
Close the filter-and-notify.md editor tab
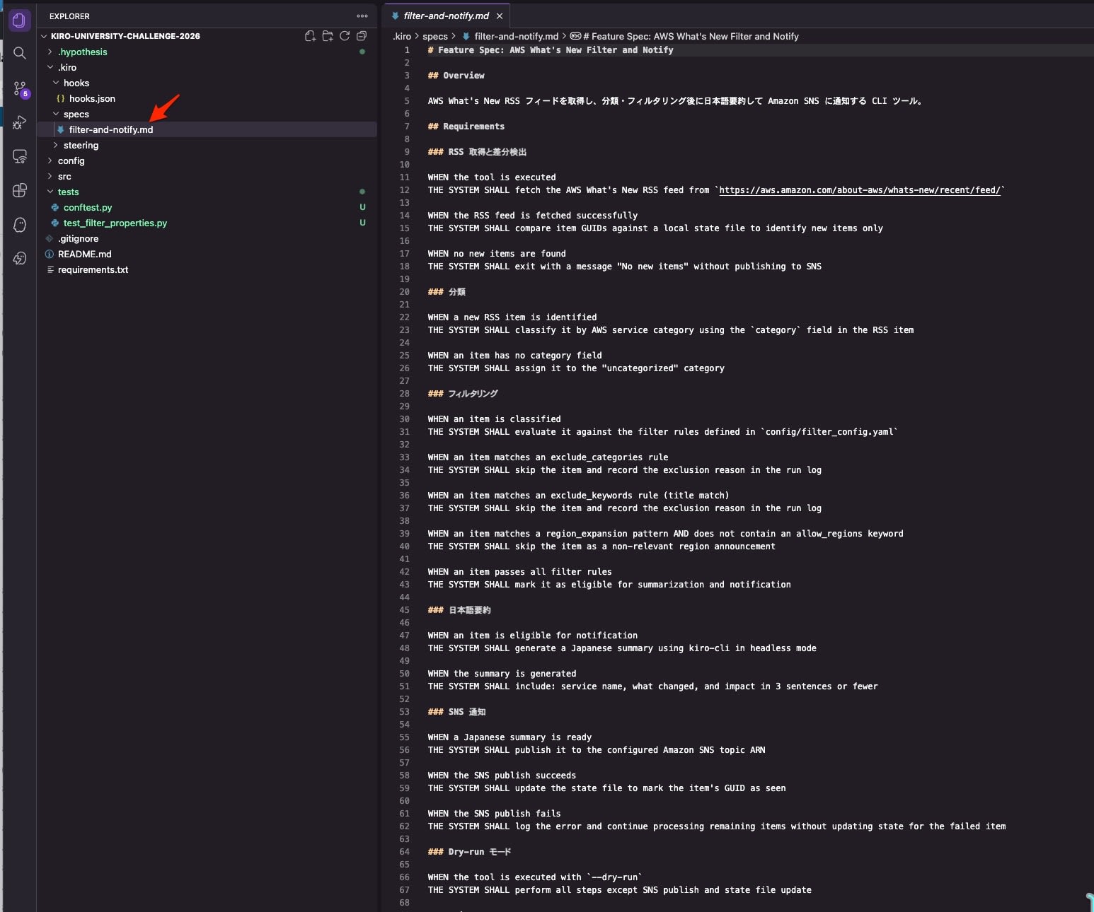coord(500,16)
